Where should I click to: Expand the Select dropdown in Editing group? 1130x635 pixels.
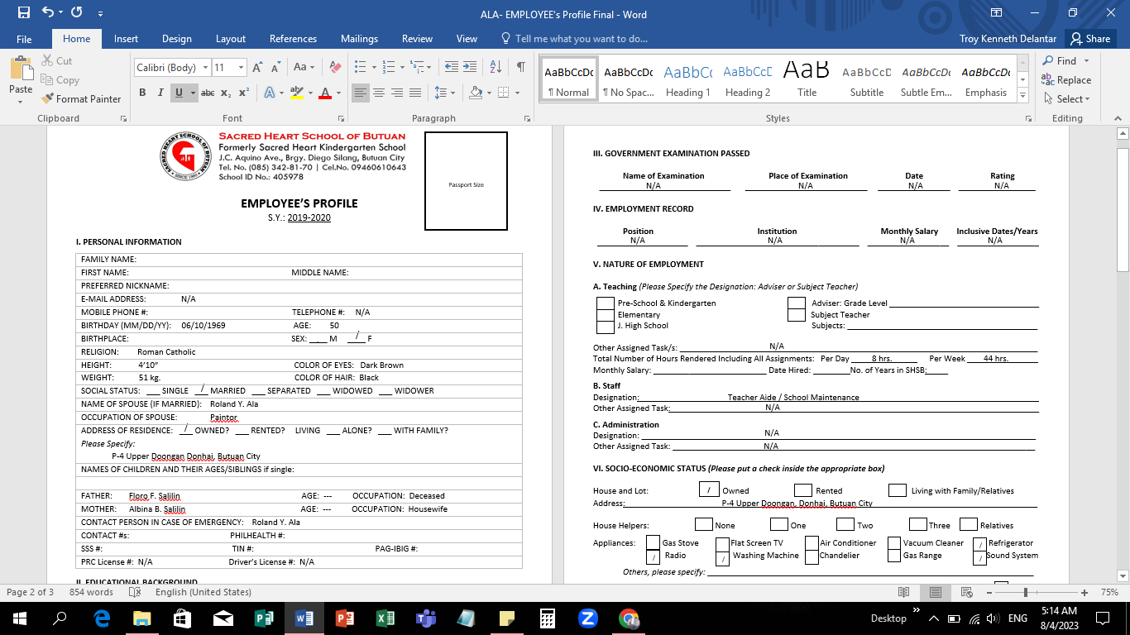pyautogui.click(x=1068, y=98)
